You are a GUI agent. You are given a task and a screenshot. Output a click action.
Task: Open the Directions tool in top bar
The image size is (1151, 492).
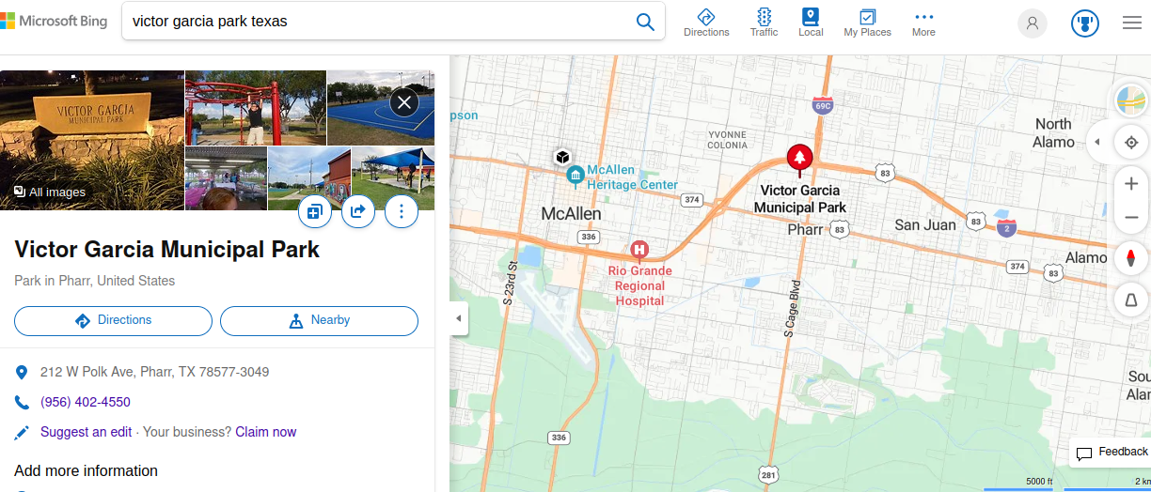click(x=706, y=23)
